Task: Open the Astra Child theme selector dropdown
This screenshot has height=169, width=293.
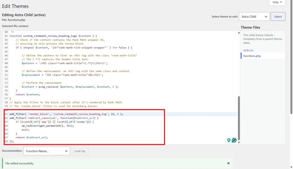Action: coord(254,16)
